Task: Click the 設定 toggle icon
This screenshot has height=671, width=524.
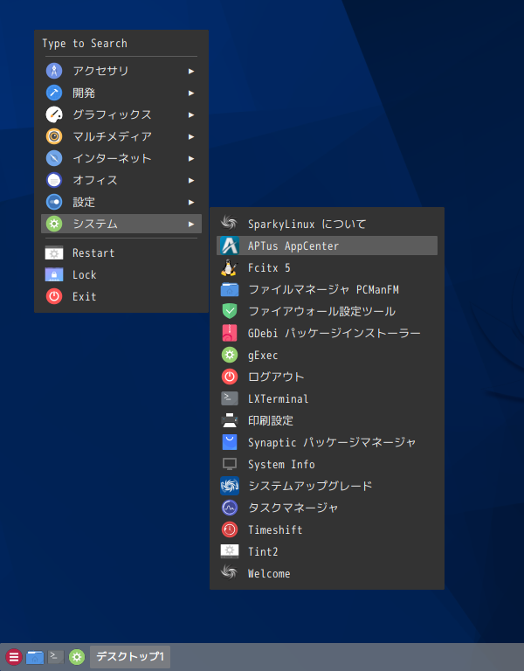Action: (54, 202)
